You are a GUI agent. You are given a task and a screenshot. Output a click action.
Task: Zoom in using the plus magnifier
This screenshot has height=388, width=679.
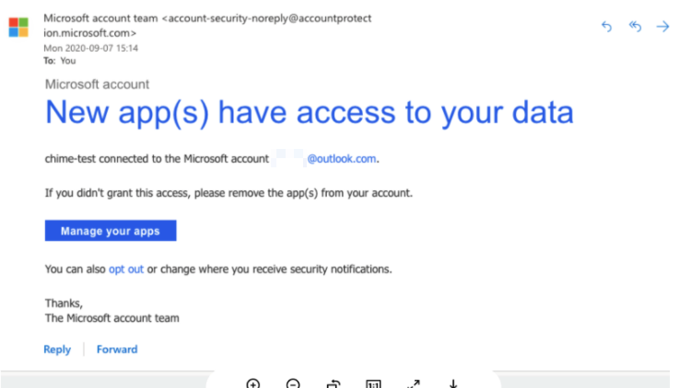point(253,383)
